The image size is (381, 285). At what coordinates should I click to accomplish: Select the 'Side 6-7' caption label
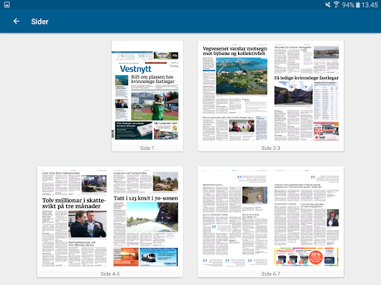click(x=271, y=274)
